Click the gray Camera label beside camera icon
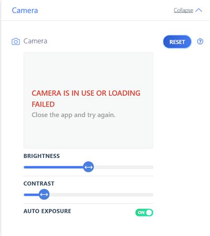 (x=35, y=41)
